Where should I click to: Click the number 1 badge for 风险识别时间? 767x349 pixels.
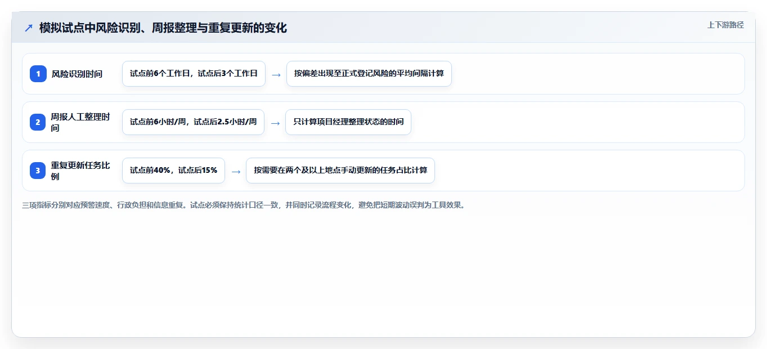click(38, 74)
